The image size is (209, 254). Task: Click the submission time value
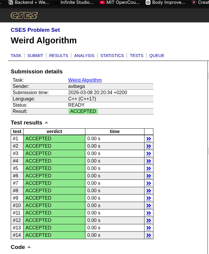point(98,92)
